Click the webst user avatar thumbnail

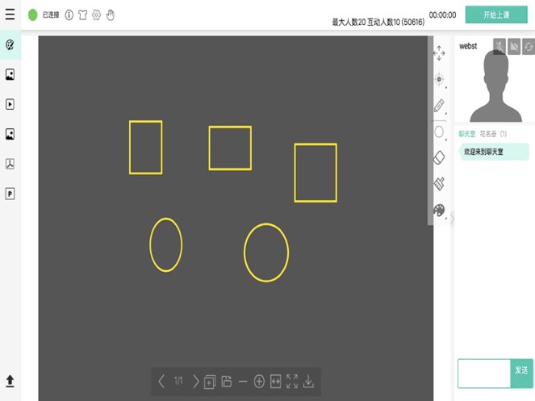495,87
